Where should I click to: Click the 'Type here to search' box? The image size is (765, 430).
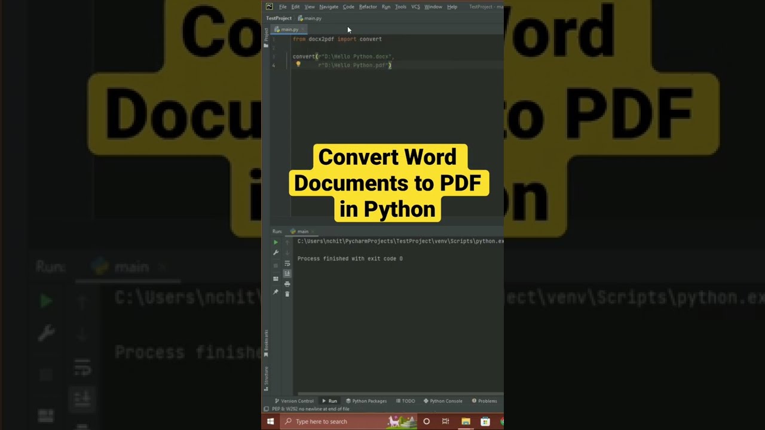tap(350, 422)
